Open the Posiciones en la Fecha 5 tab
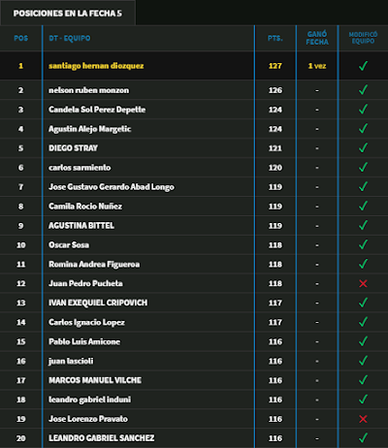This screenshot has height=448, width=388. [68, 14]
